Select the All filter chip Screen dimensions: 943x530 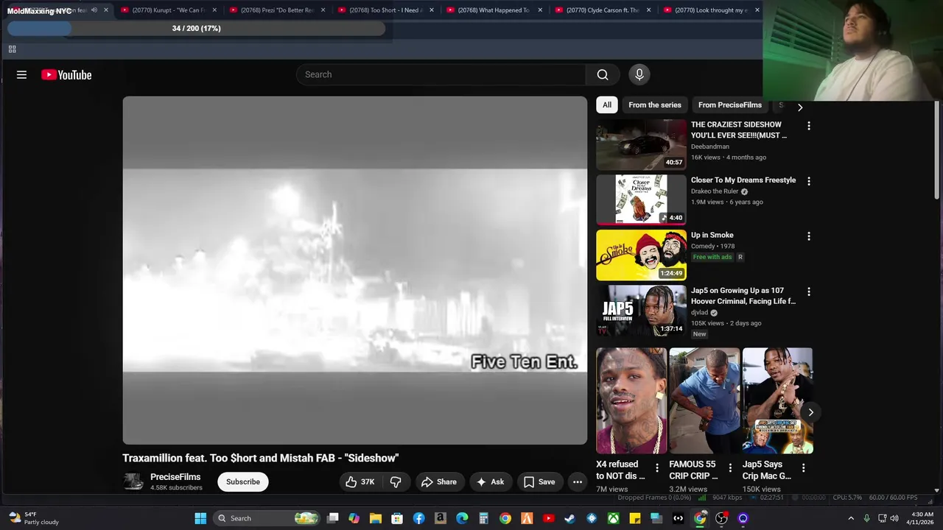[x=607, y=105]
